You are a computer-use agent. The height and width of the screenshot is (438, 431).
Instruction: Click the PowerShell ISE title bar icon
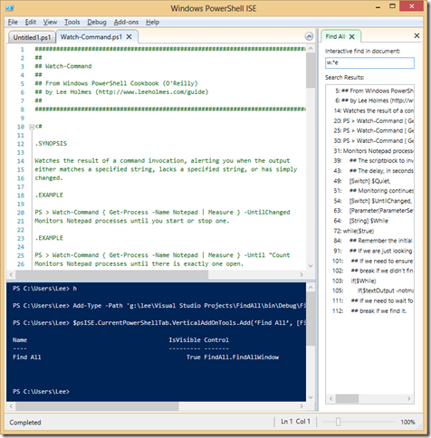tap(10, 8)
